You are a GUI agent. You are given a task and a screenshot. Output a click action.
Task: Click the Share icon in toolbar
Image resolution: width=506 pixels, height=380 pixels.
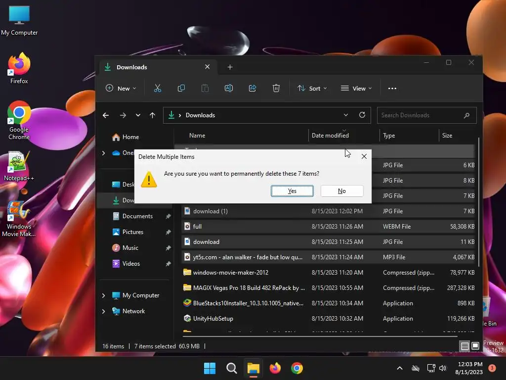253,88
